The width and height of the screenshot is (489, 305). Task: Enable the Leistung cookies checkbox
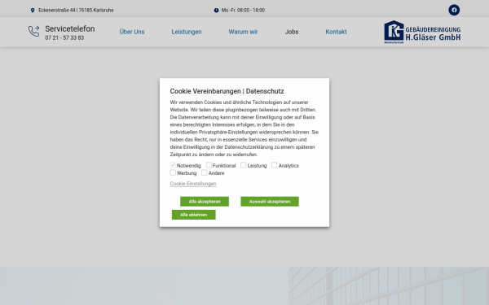point(243,165)
